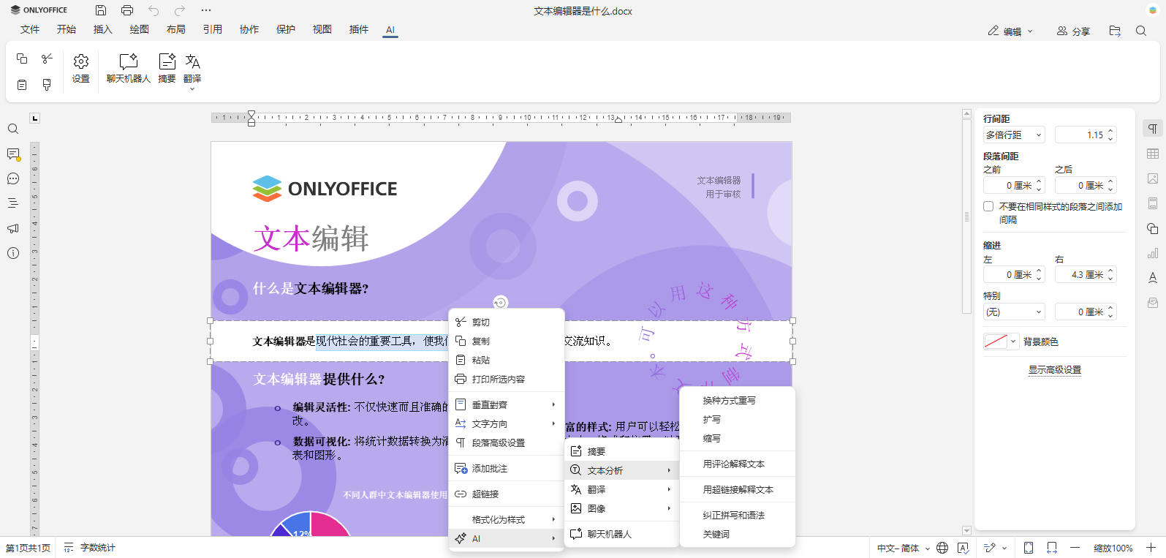The height and width of the screenshot is (558, 1166).
Task: Open the comments panel in left sidebar
Action: pyautogui.click(x=13, y=154)
